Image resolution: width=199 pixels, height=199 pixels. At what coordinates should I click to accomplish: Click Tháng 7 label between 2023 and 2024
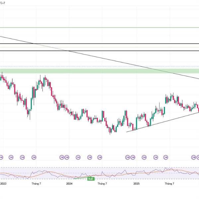(36, 183)
